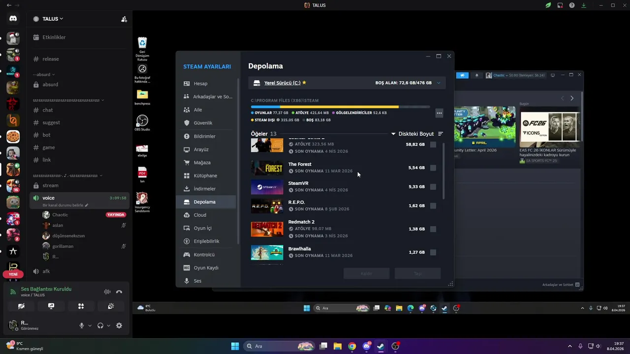Show hidden tray icons chevron
Viewport: 630px width, 354px height.
coord(570,346)
